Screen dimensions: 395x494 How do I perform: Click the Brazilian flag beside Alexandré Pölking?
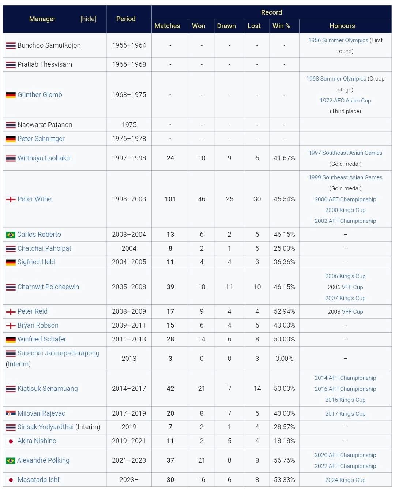pyautogui.click(x=11, y=461)
